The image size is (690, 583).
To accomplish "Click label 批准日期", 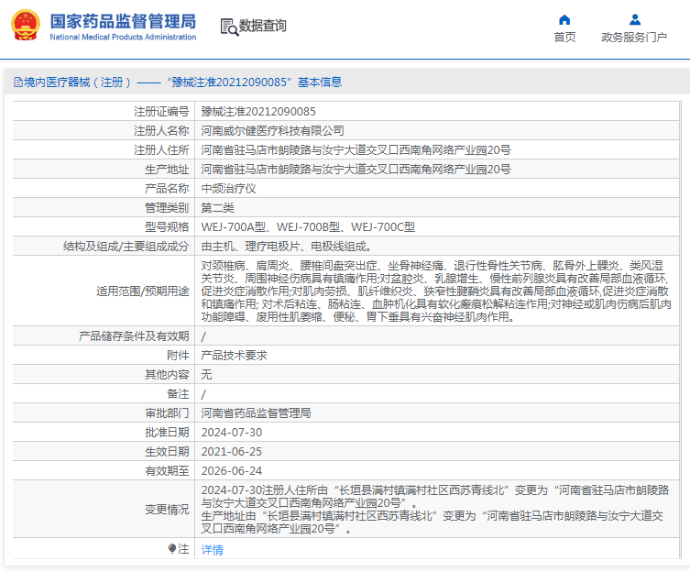I will pos(167,433).
